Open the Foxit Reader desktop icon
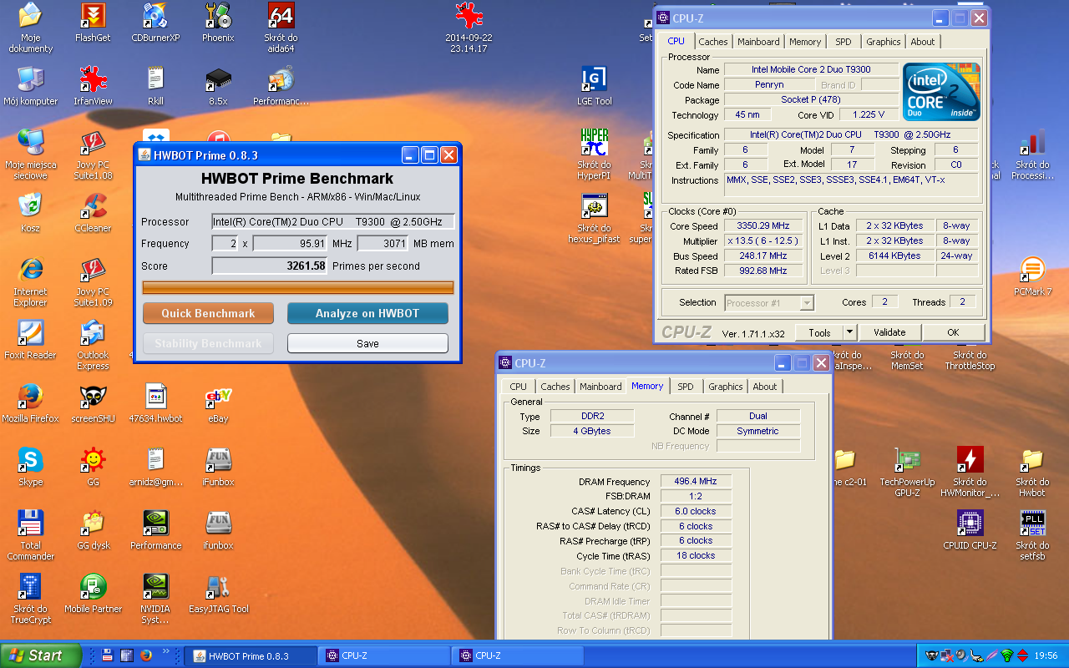Image resolution: width=1069 pixels, height=668 pixels. click(30, 332)
